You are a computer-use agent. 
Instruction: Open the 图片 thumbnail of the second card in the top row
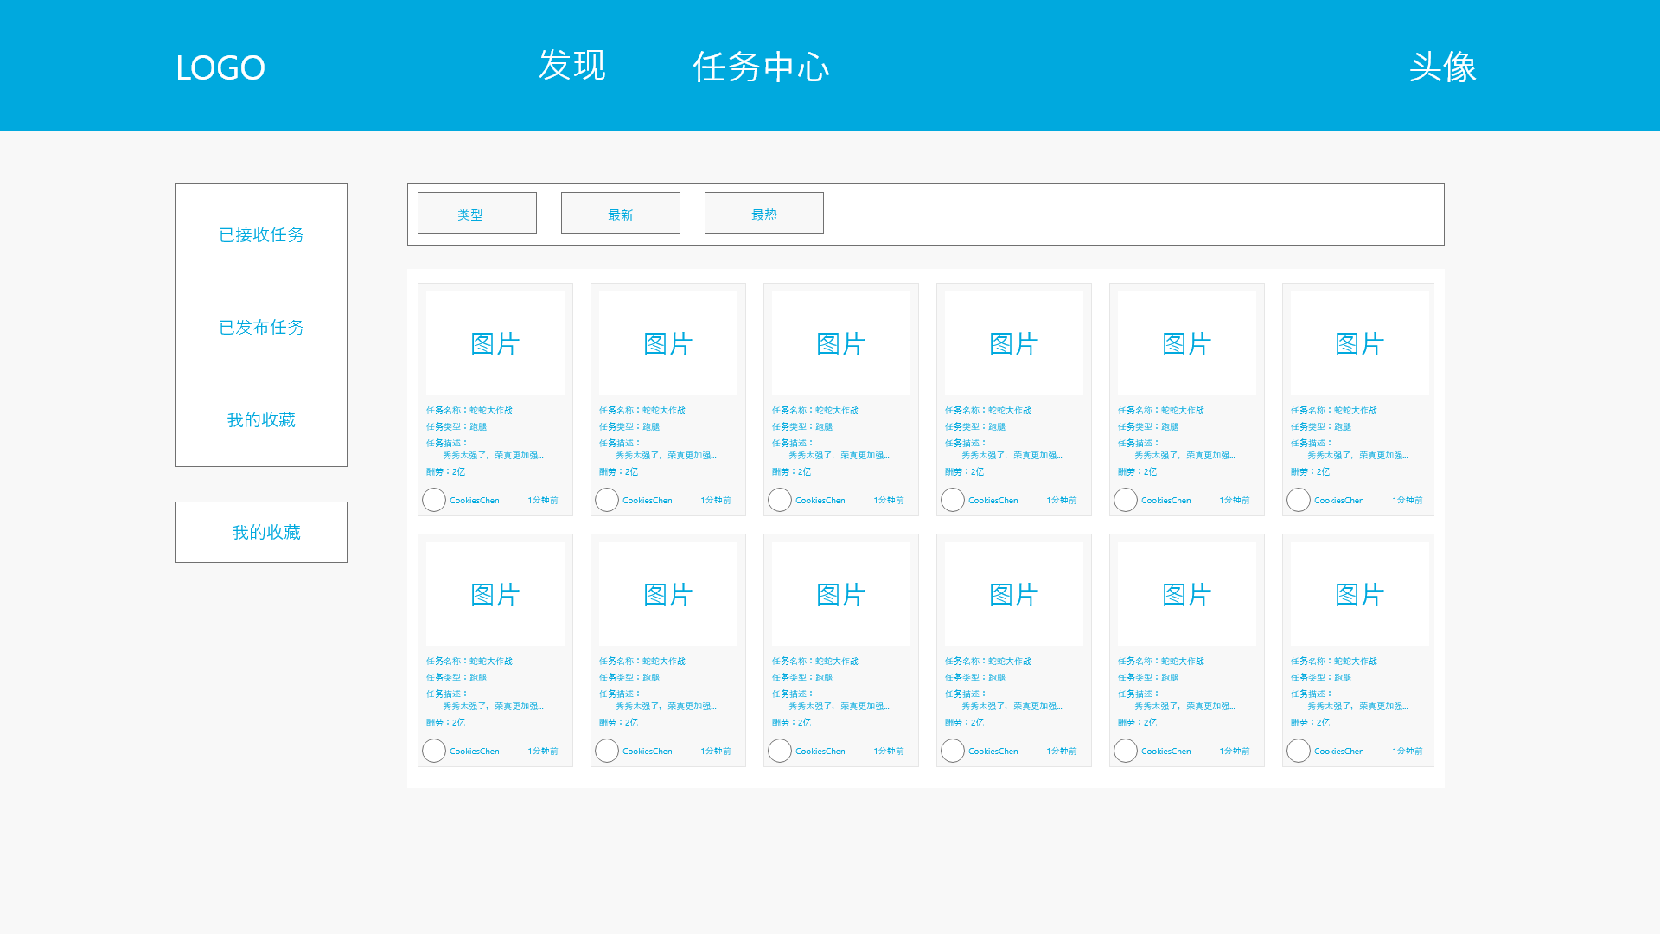pyautogui.click(x=668, y=343)
